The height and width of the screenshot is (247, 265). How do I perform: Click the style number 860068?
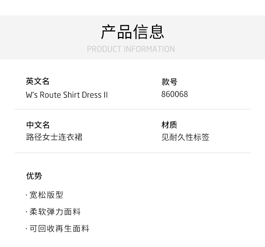point(174,94)
